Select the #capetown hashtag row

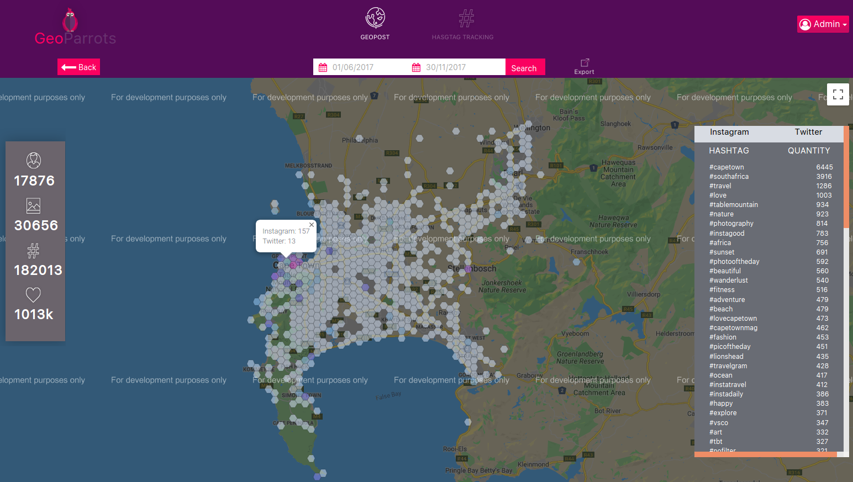[768, 167]
